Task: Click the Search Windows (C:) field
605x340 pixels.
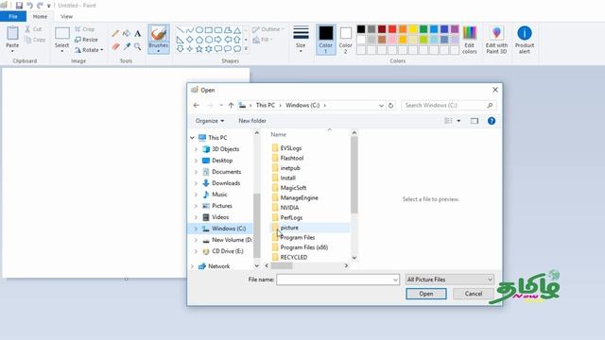Action: click(x=443, y=105)
